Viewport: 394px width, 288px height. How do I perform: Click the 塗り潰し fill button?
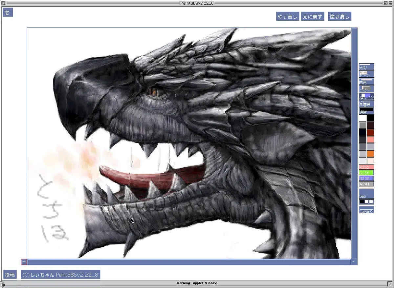point(339,16)
